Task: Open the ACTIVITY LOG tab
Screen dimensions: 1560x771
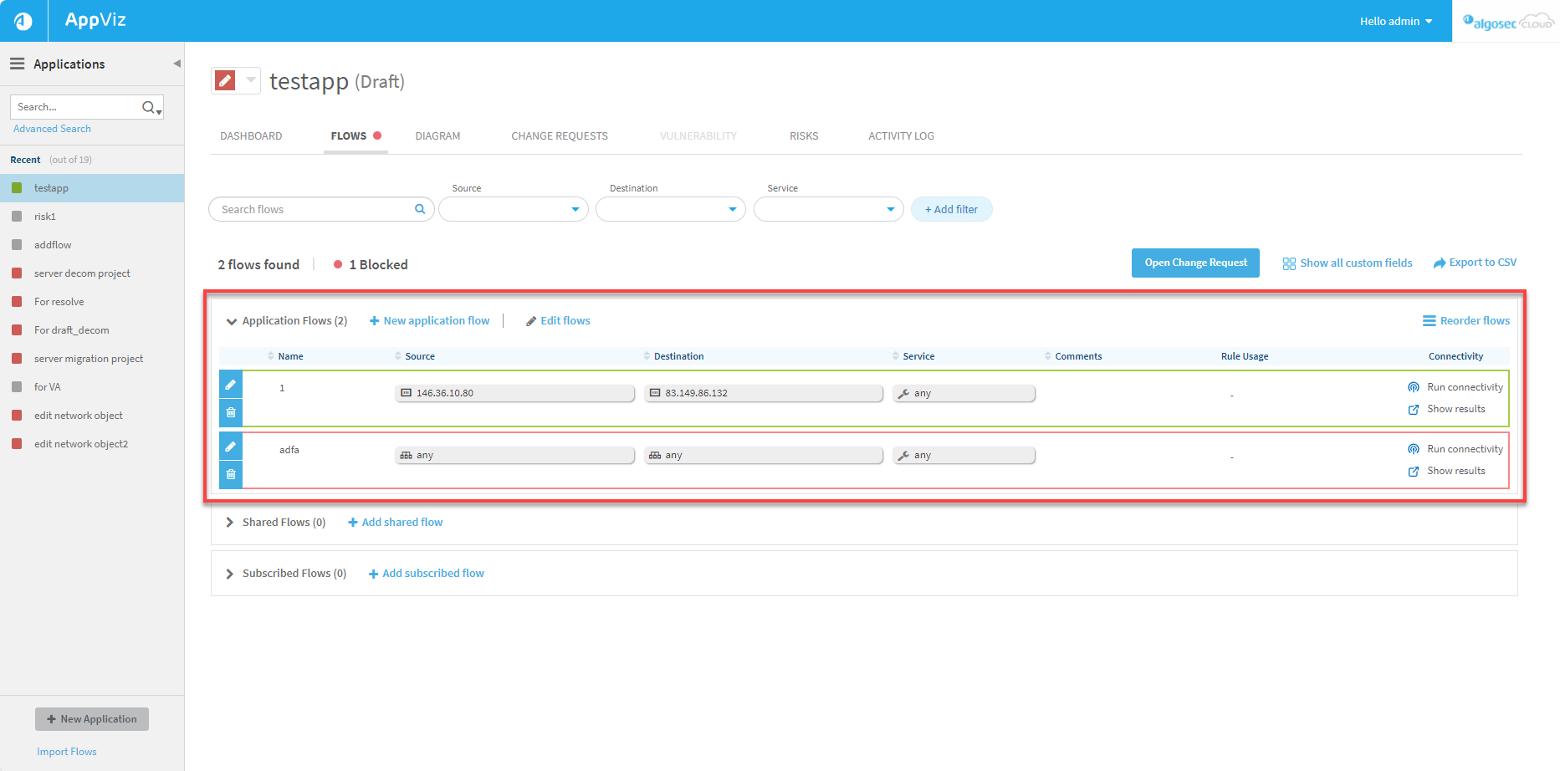Action: (x=901, y=135)
